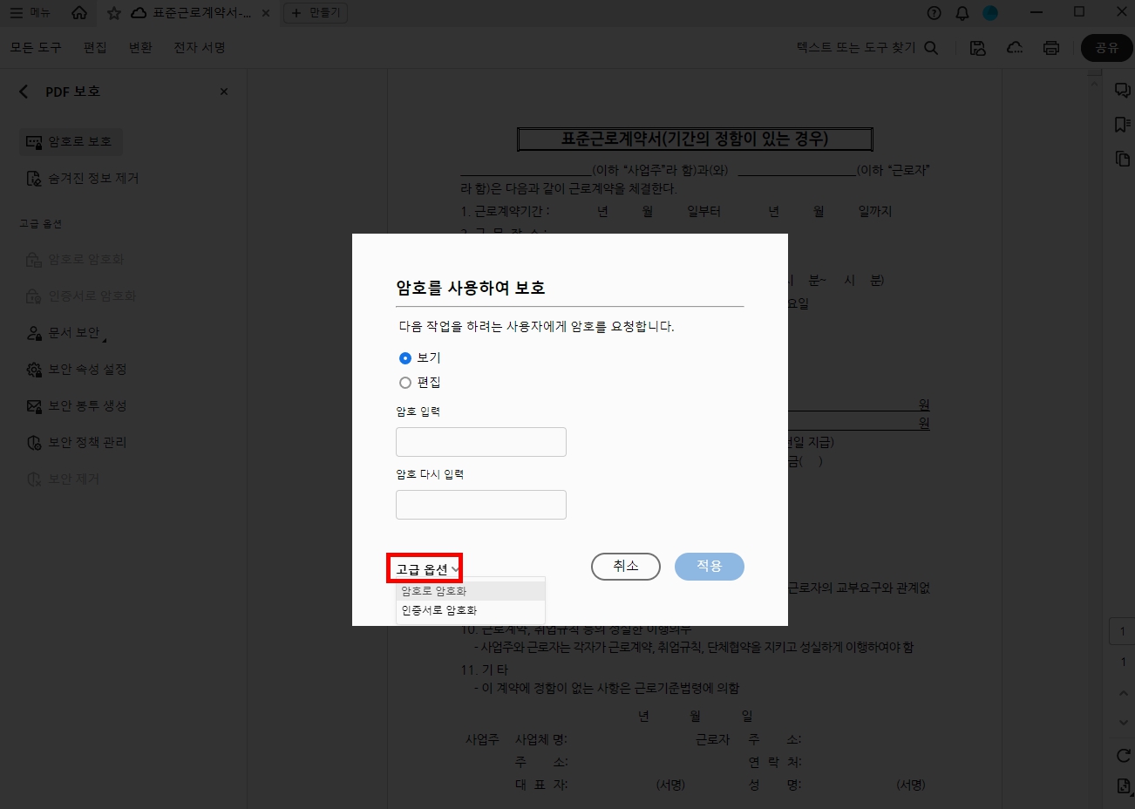This screenshot has width=1135, height=809.
Task: Choose 인증서로 암호화 from dropdown
Action: coord(471,610)
